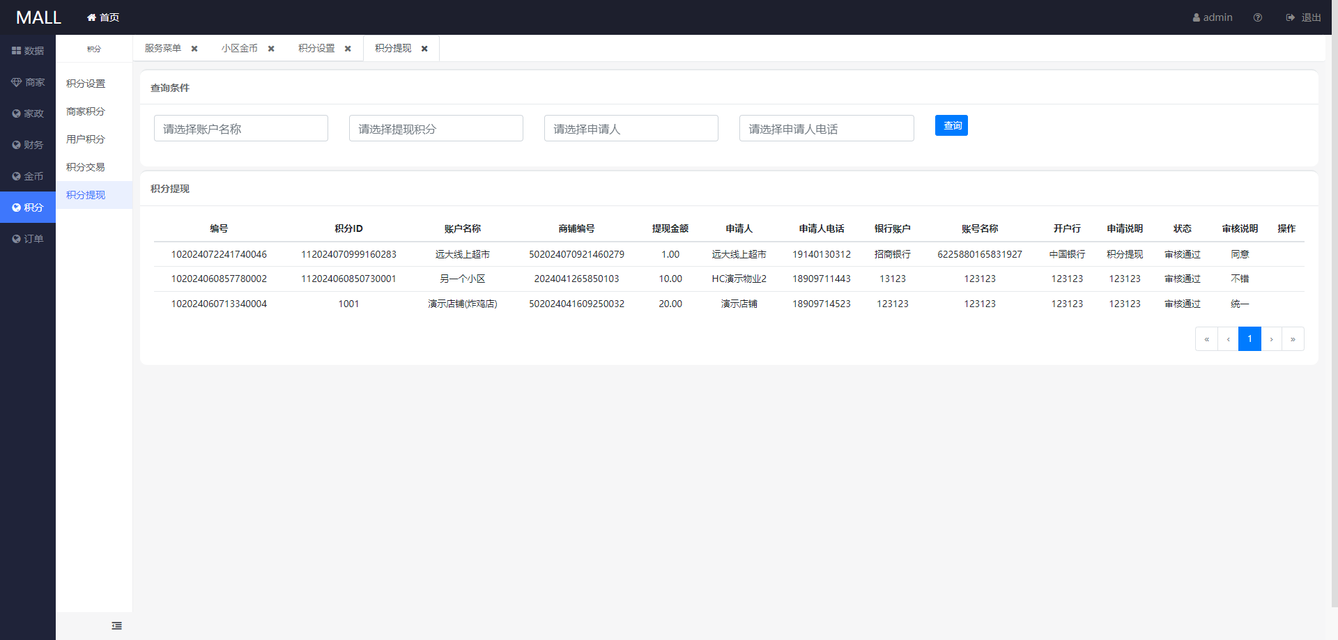
Task: Click 积分ID 112024070999160283 cell
Action: tap(348, 254)
